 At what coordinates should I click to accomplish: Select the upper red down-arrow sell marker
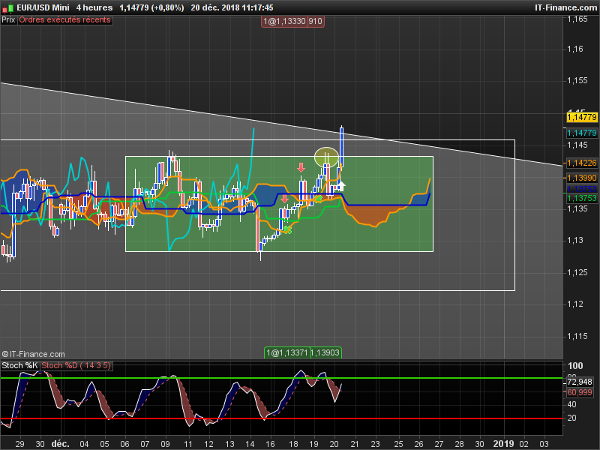301,168
